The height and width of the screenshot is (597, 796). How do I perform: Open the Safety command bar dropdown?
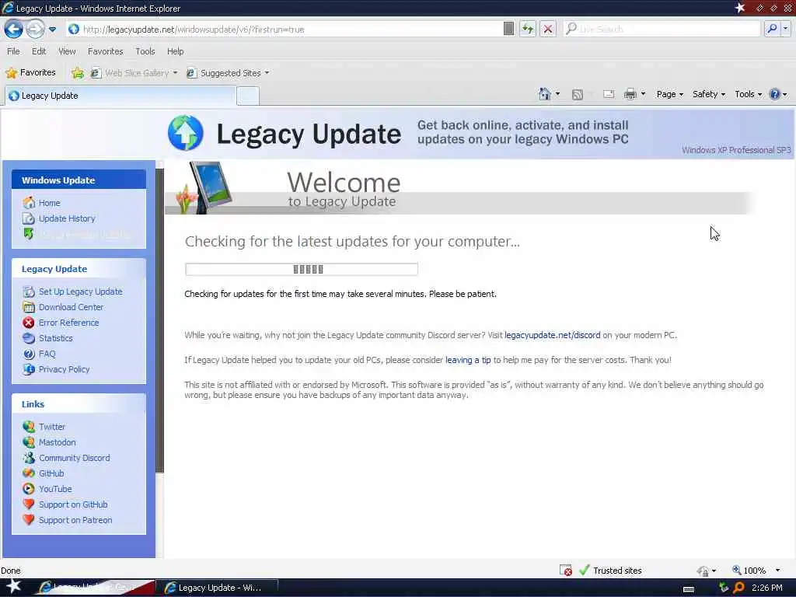pyautogui.click(x=709, y=94)
